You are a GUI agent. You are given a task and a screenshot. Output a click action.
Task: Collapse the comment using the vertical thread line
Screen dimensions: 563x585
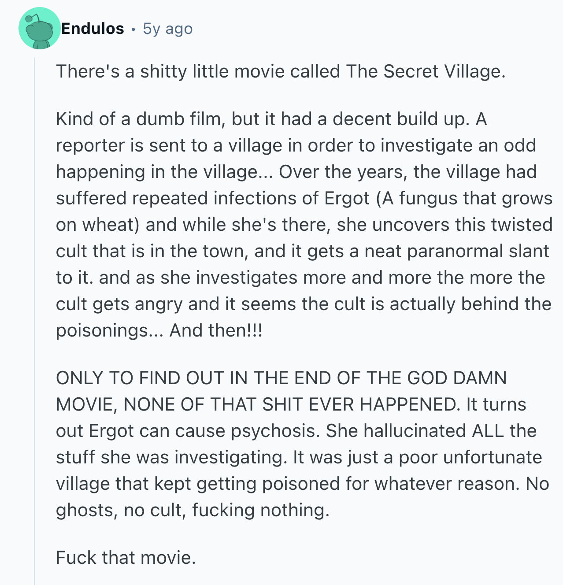pyautogui.click(x=34, y=321)
